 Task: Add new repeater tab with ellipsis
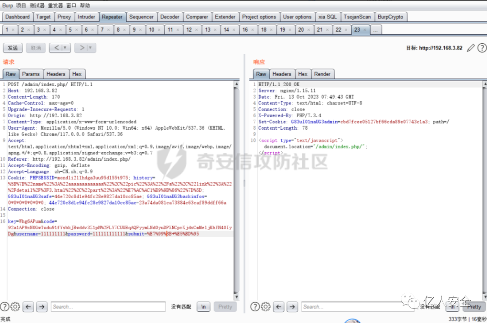tap(375, 30)
